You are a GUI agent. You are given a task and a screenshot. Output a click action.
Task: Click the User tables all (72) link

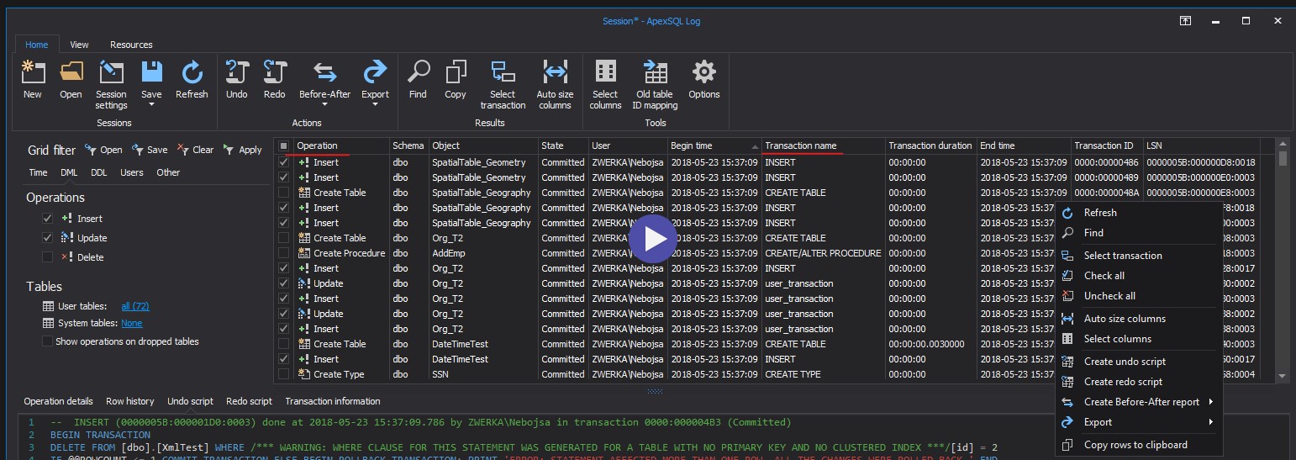point(134,306)
